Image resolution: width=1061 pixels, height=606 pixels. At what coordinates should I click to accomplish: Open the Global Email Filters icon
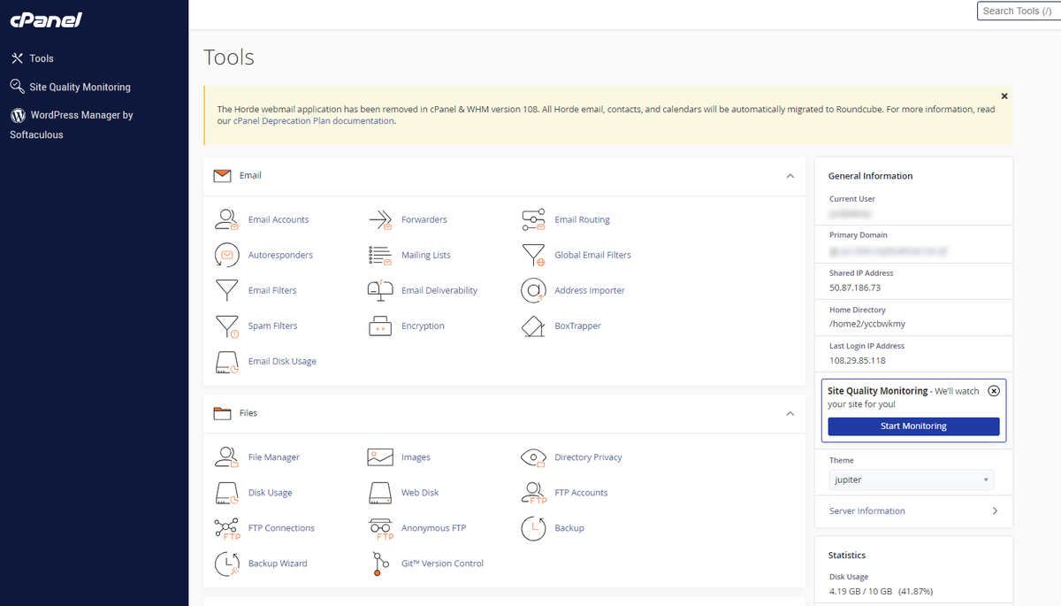533,255
